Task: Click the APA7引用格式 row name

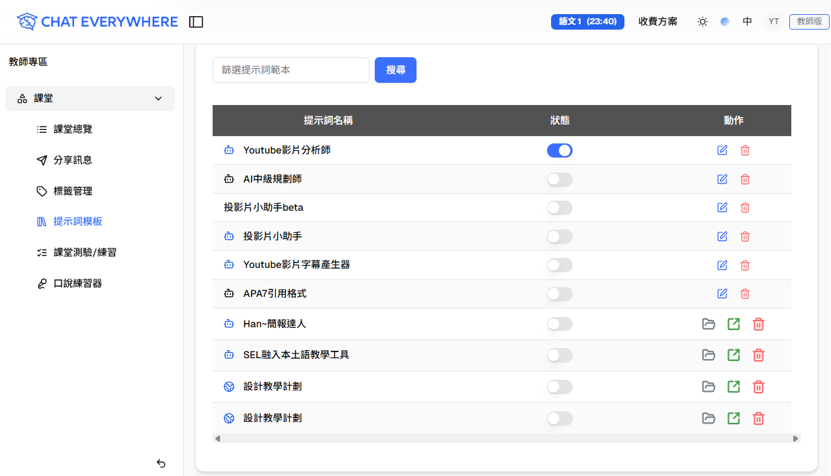Action: (x=275, y=294)
